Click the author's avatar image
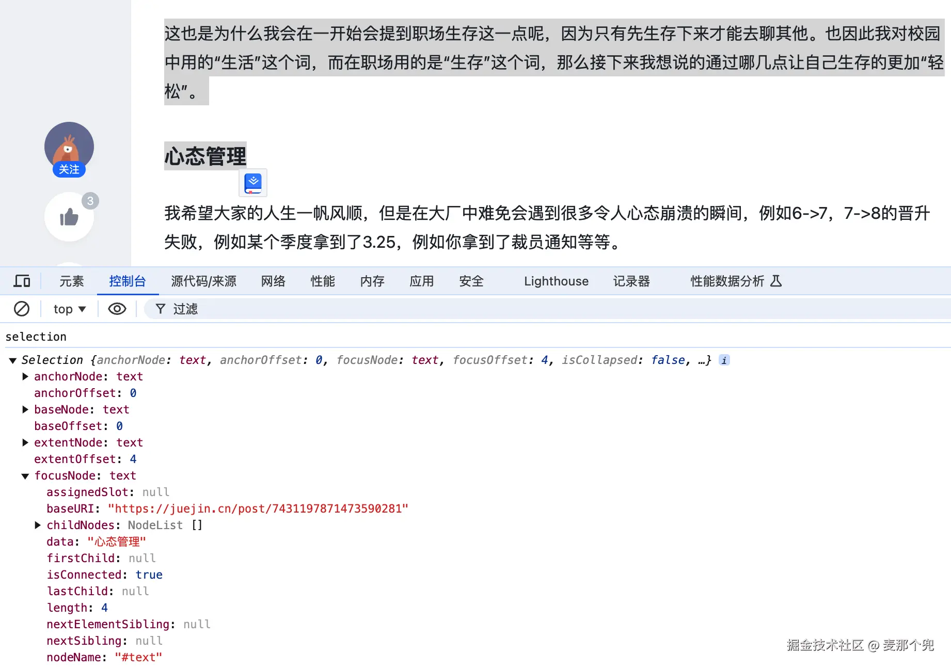 tap(69, 147)
